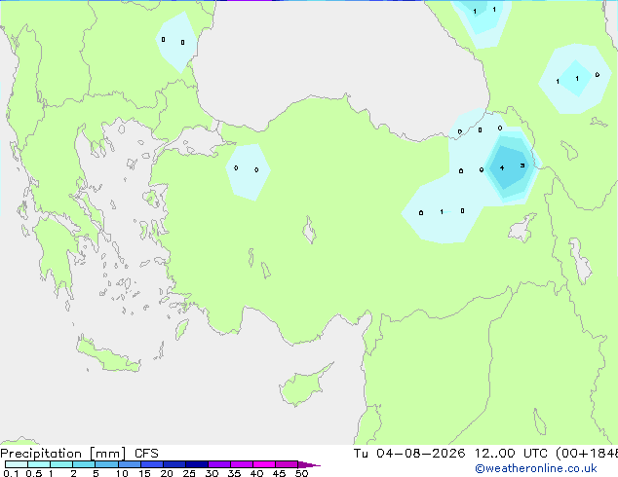Click the value 4 in the darkest blue cell
Image resolution: width=618 pixels, height=477 pixels.
502,168
